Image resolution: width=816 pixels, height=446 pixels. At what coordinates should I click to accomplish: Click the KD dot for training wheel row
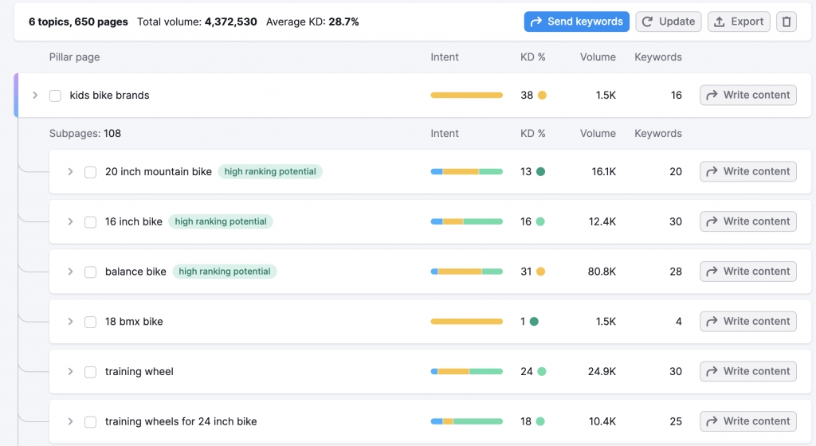pos(542,371)
